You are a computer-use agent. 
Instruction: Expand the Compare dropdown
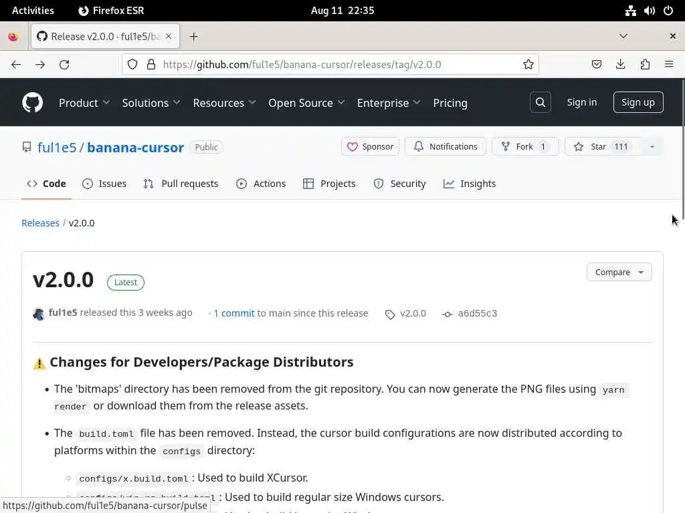(x=619, y=272)
